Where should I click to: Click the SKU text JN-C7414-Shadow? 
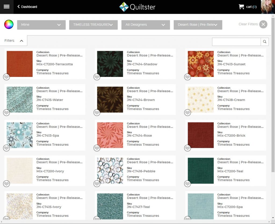point(142,64)
